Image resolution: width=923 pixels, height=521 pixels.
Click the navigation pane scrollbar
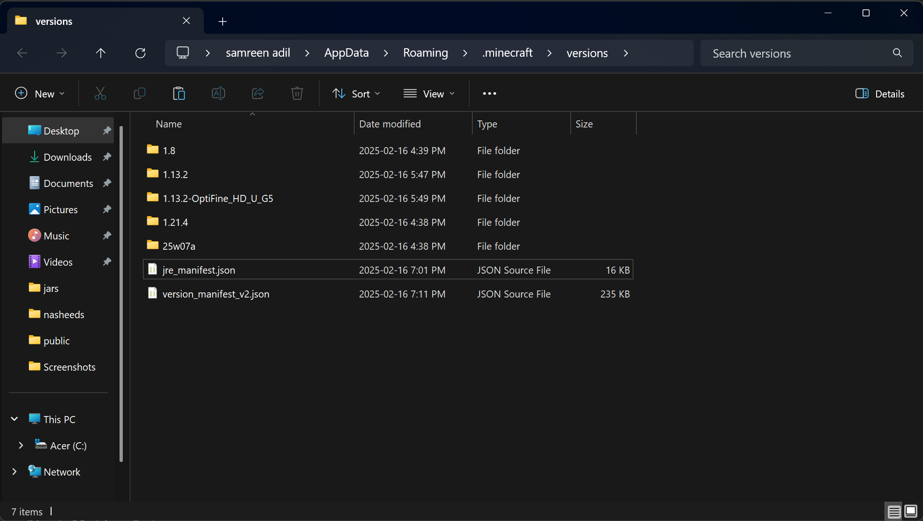point(121,294)
